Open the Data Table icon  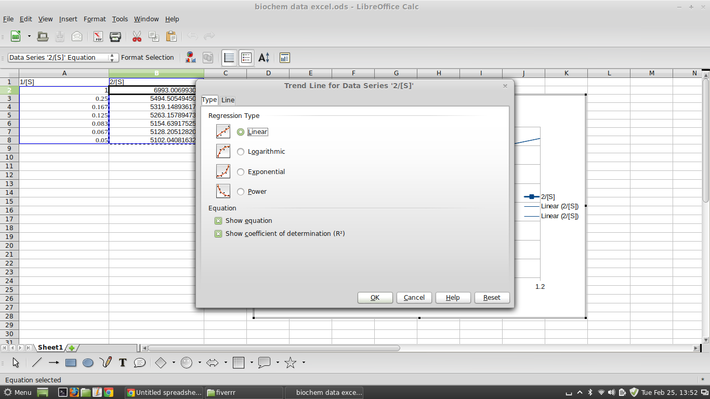click(x=207, y=58)
